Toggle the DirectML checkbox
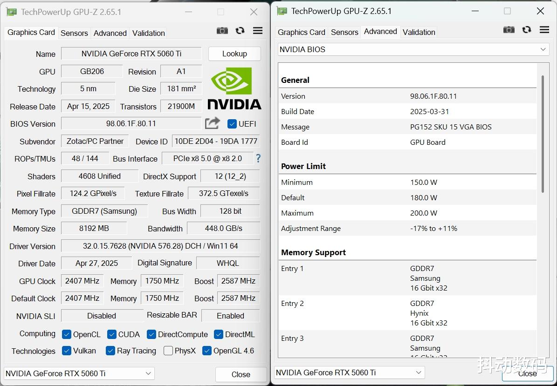Image resolution: width=557 pixels, height=386 pixels. (x=219, y=334)
